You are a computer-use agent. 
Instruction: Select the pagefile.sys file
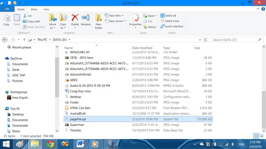point(138,119)
